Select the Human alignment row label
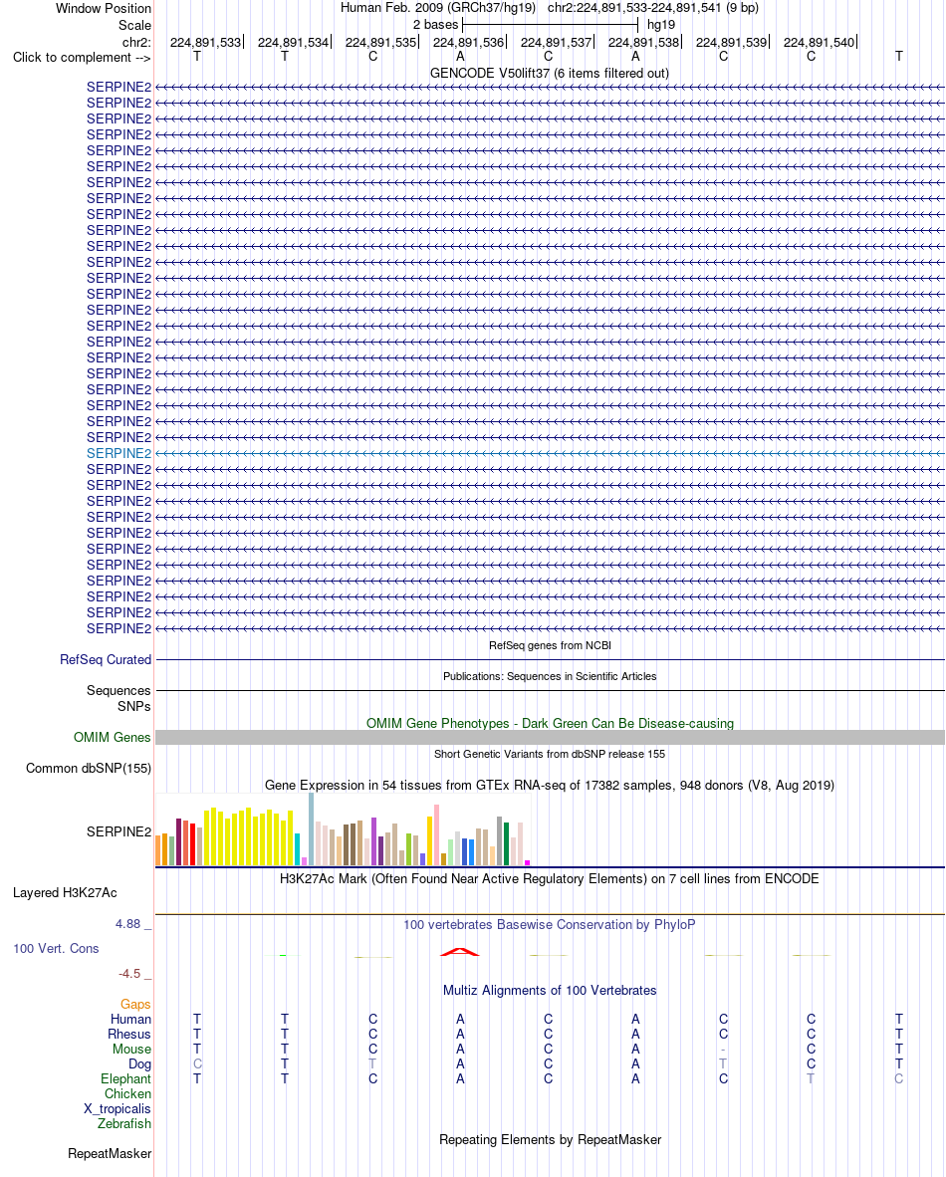This screenshot has height=1177, width=946. (130, 1020)
